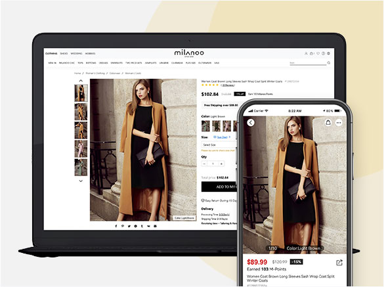Go to Home breadcrumb link

(77, 74)
